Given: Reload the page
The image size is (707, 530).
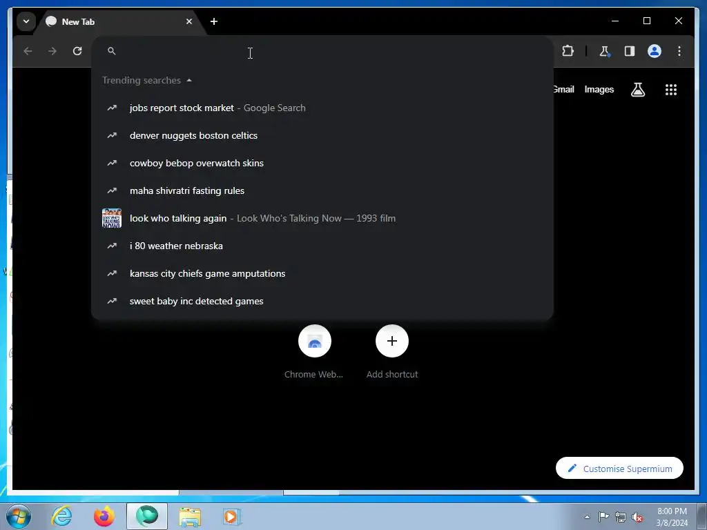Looking at the screenshot, I should coord(77,51).
